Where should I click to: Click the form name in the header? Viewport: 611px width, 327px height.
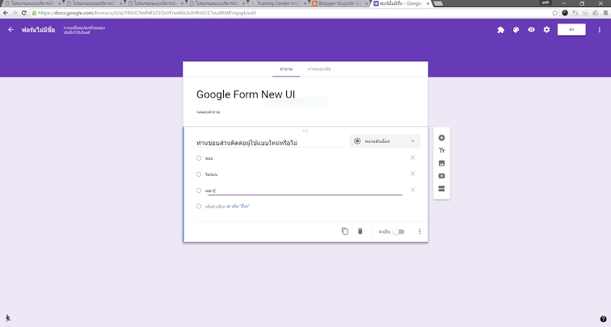(38, 30)
